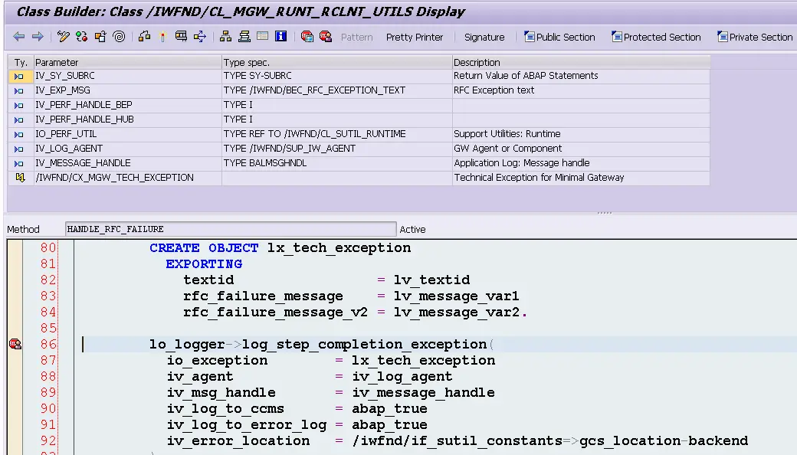Click the importing icon of IO_PERF_UTIL

[x=19, y=135]
